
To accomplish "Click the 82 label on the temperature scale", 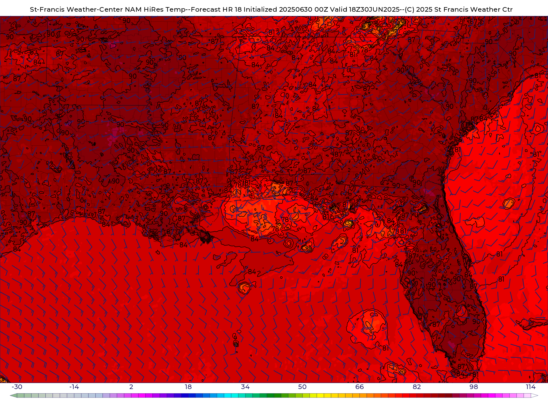I will (417, 387).
